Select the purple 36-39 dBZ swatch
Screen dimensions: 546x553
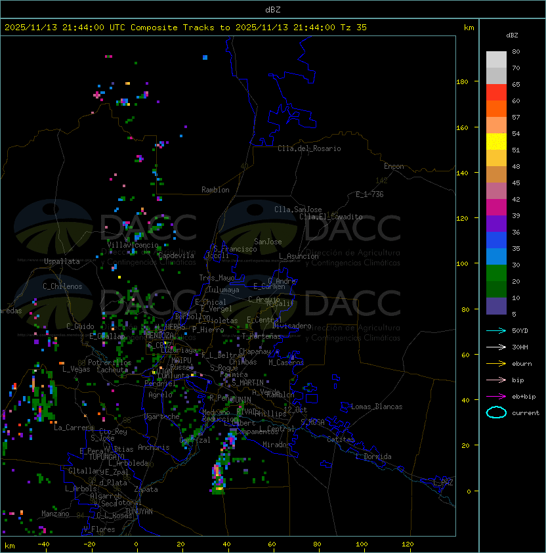pyautogui.click(x=496, y=223)
